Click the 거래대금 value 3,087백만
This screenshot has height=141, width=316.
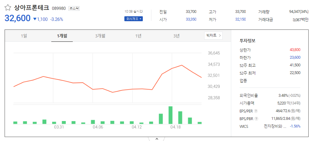tap(300, 20)
